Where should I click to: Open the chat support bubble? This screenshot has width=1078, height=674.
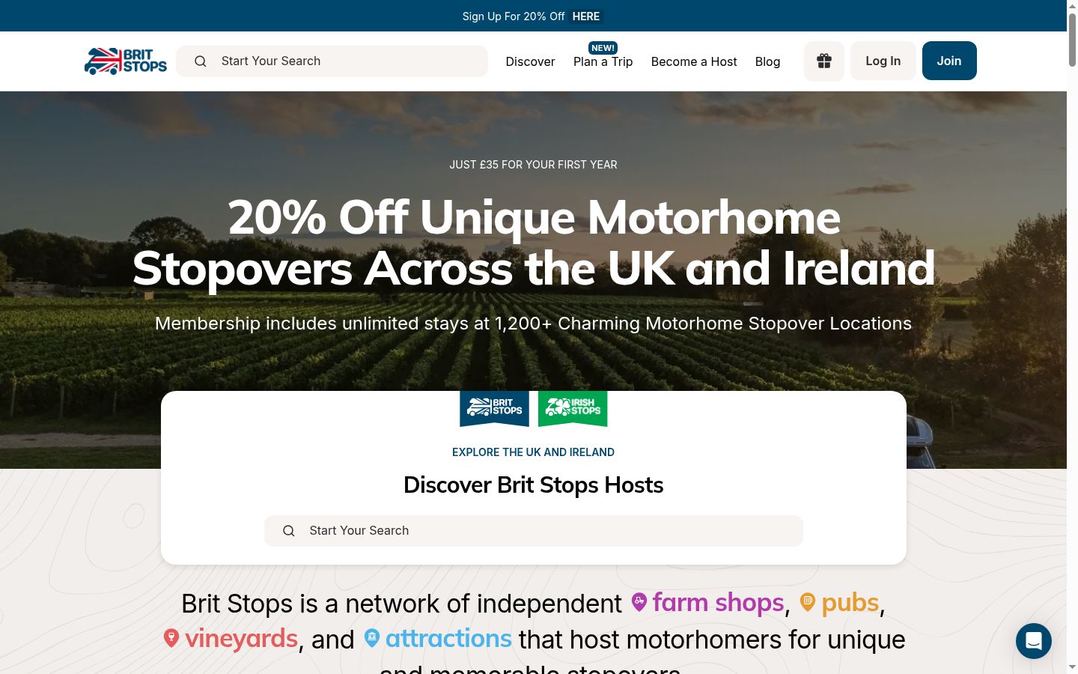(1034, 641)
